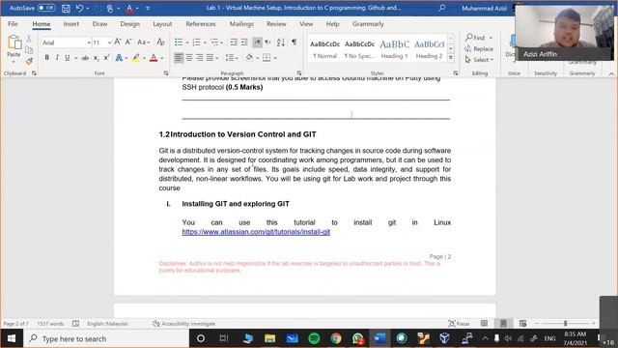
Task: Click the Replace button
Action: pos(479,49)
